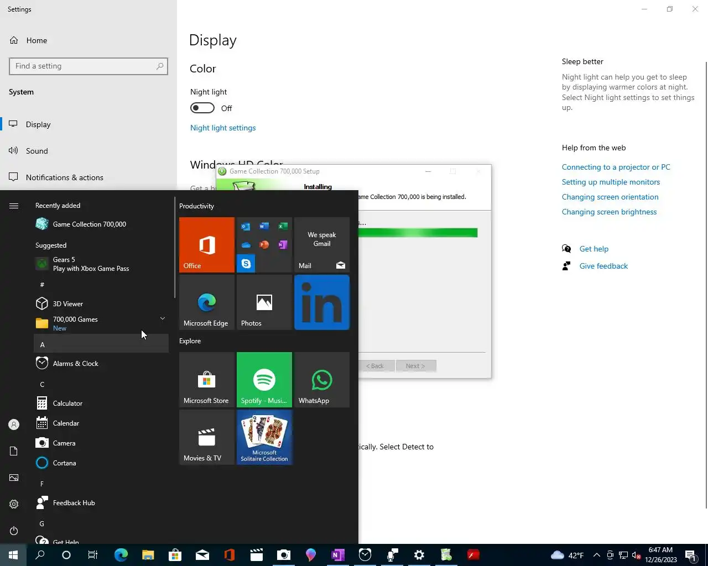Click the # app group header
Image resolution: width=708 pixels, height=566 pixels.
point(101,284)
